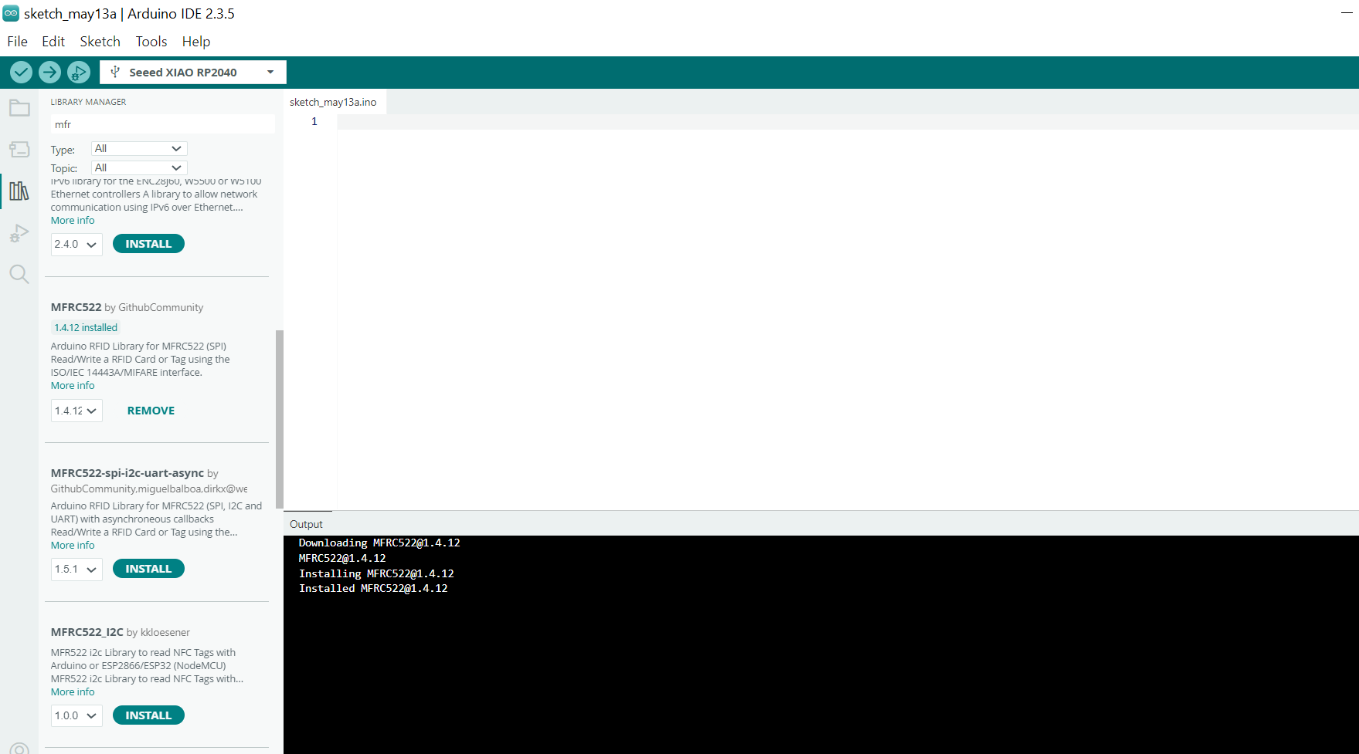1359x754 pixels.
Task: Click 'Installed MFRC522@1.4.12' output line
Action: pyautogui.click(x=373, y=589)
